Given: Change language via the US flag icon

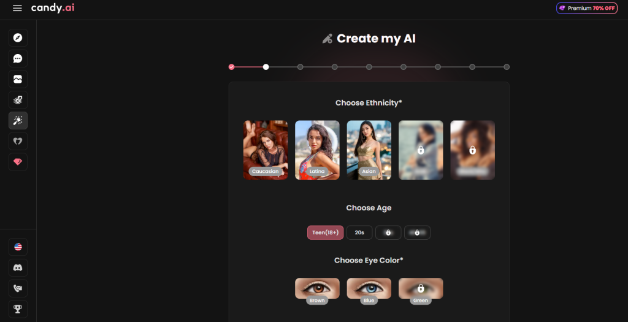Looking at the screenshot, I should [18, 247].
